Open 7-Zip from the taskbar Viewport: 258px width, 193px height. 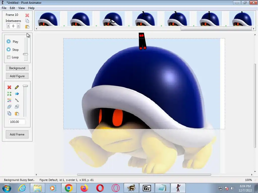click(x=147, y=188)
